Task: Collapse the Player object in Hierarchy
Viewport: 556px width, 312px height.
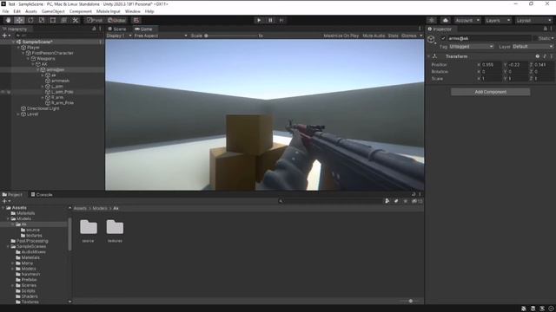Action: [19, 48]
